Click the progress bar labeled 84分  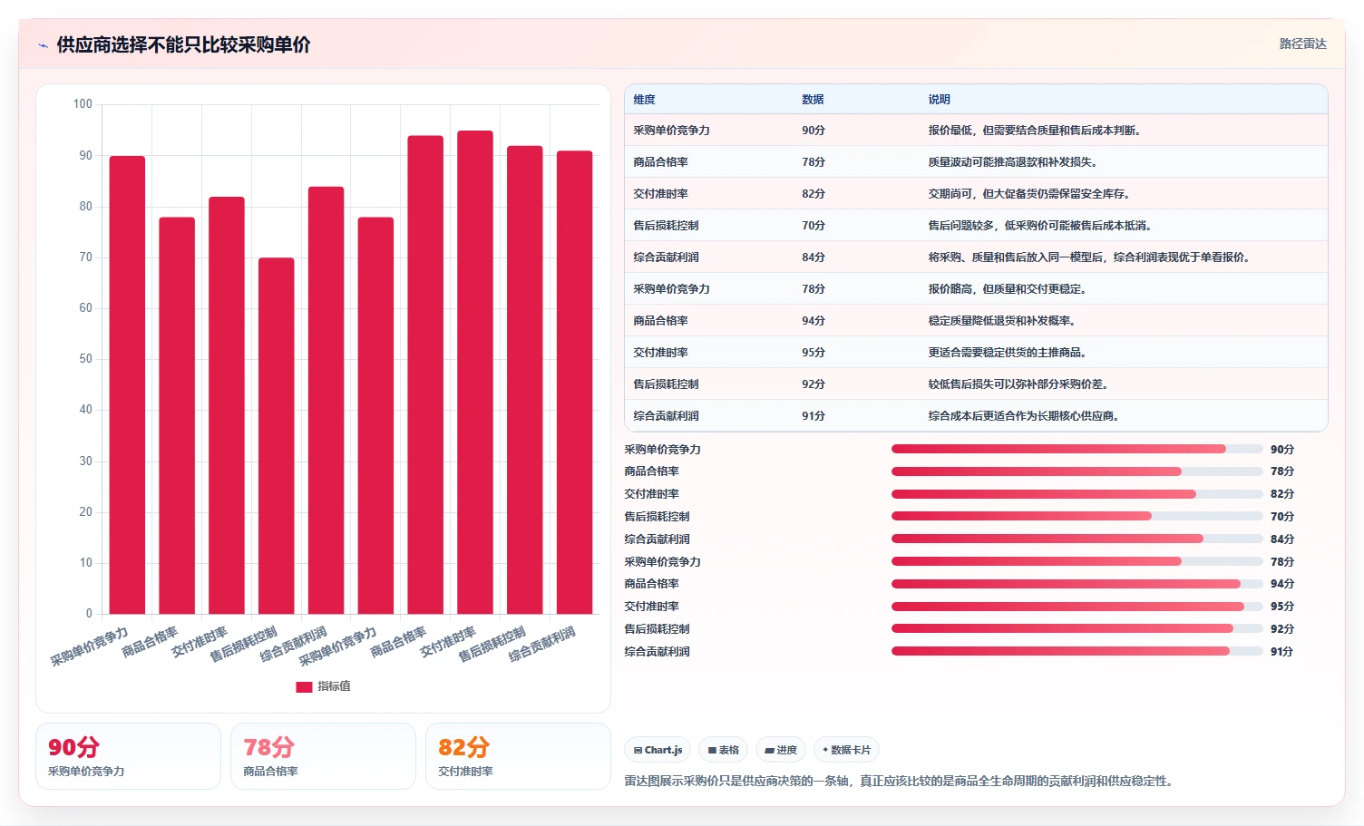coord(1077,539)
